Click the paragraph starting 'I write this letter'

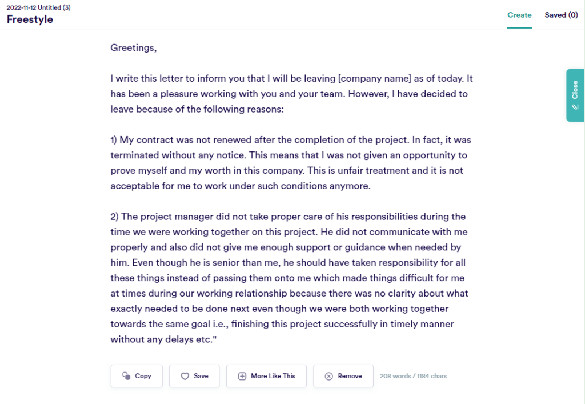pos(292,94)
